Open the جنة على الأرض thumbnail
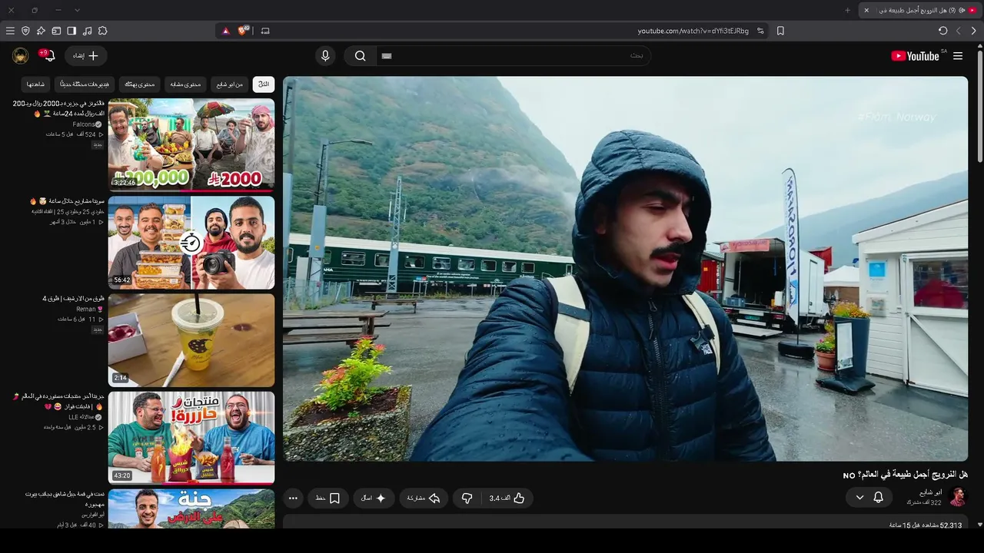The image size is (984, 553). [x=191, y=509]
